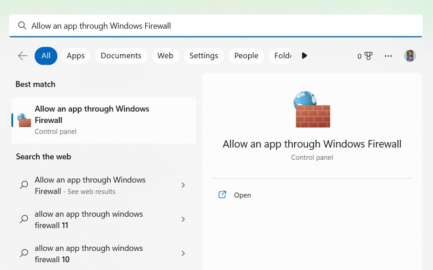This screenshot has height=270, width=433.
Task: Click the large firewall icon in preview pane
Action: coord(312,109)
